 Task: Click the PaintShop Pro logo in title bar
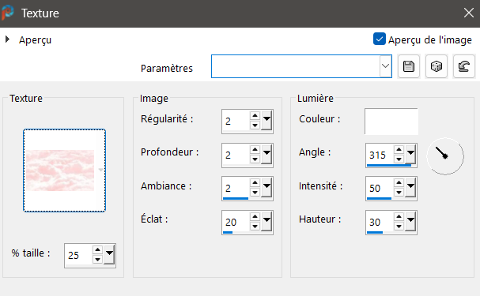[x=8, y=13]
